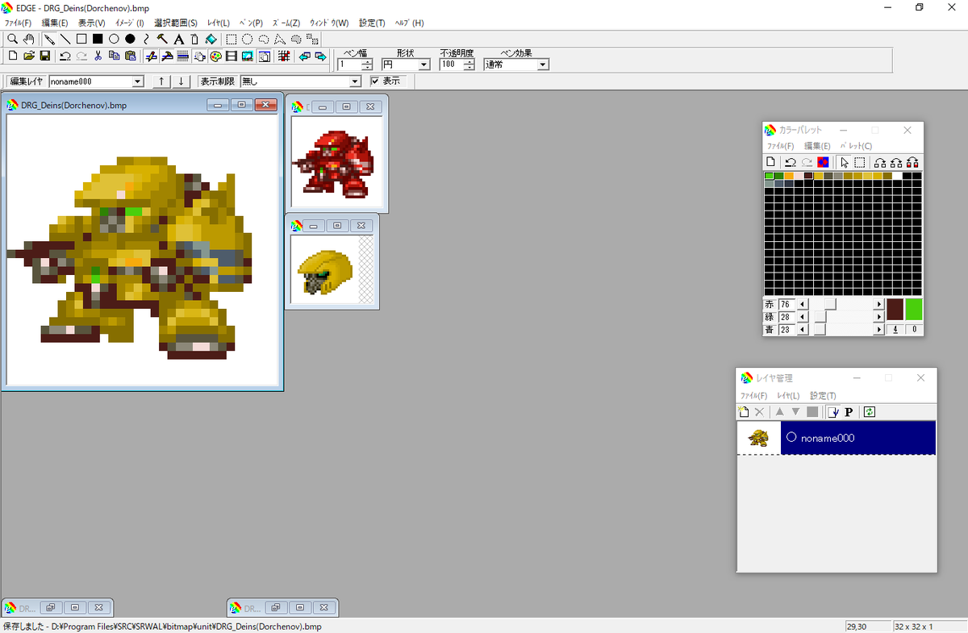The image size is (968, 633).
Task: Click the blue right arrow icon
Action: [320, 56]
